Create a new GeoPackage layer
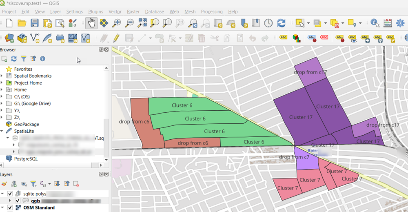 (x=22, y=38)
